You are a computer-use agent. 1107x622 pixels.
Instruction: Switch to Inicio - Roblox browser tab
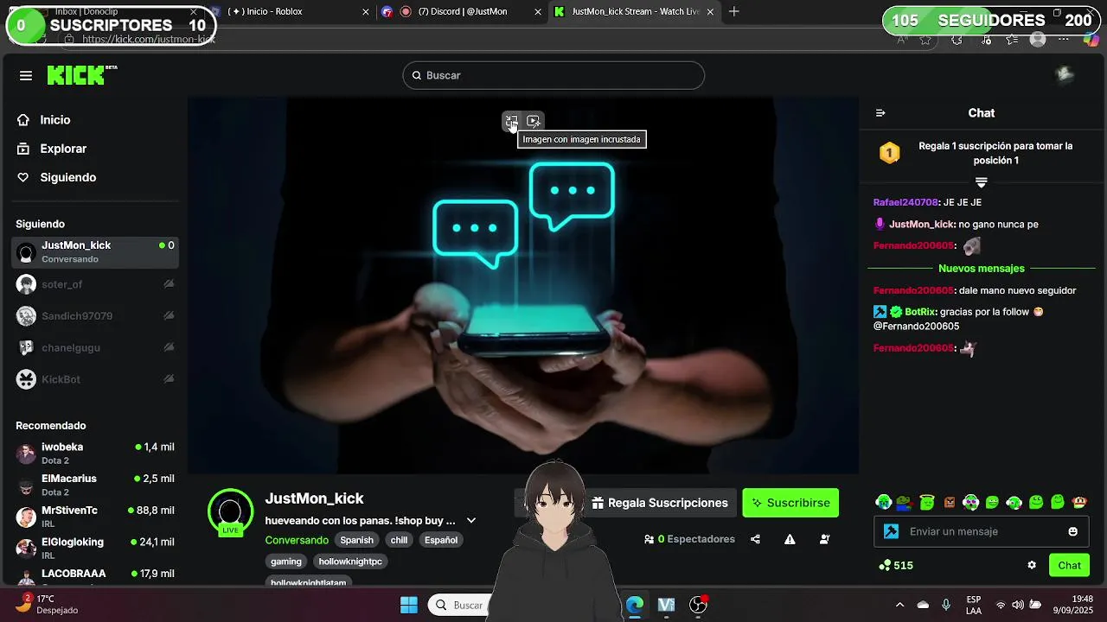[x=288, y=11]
